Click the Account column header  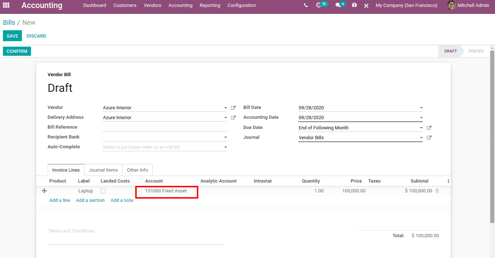click(154, 181)
